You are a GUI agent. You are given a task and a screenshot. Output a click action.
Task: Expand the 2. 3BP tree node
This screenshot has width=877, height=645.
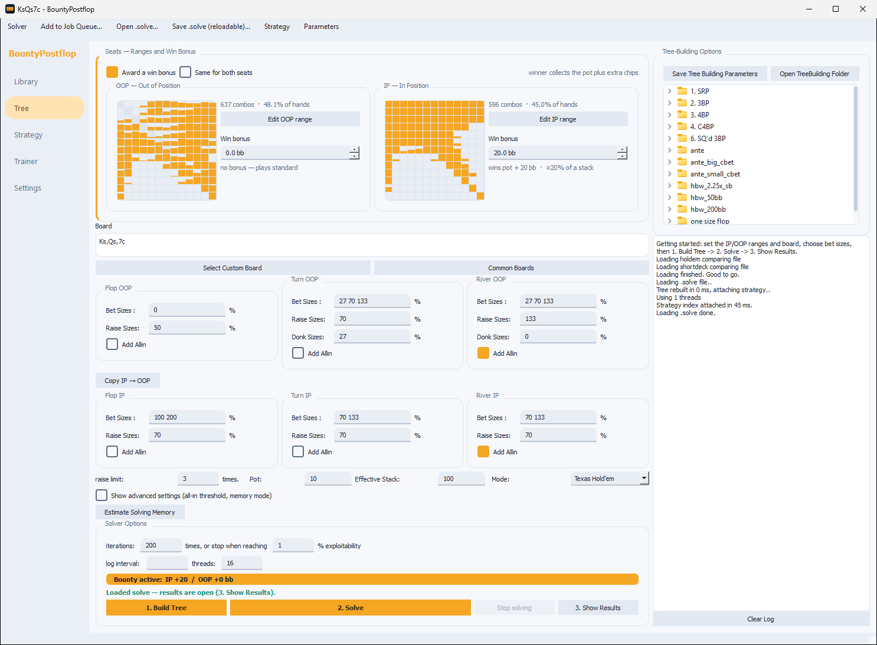click(669, 103)
